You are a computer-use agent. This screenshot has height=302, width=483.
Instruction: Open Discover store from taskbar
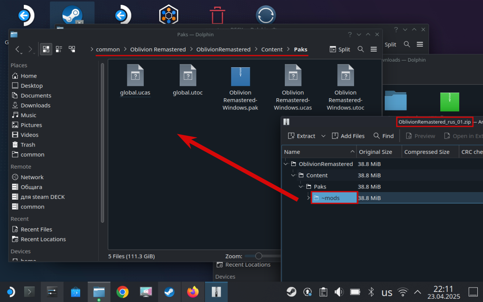pos(75,292)
